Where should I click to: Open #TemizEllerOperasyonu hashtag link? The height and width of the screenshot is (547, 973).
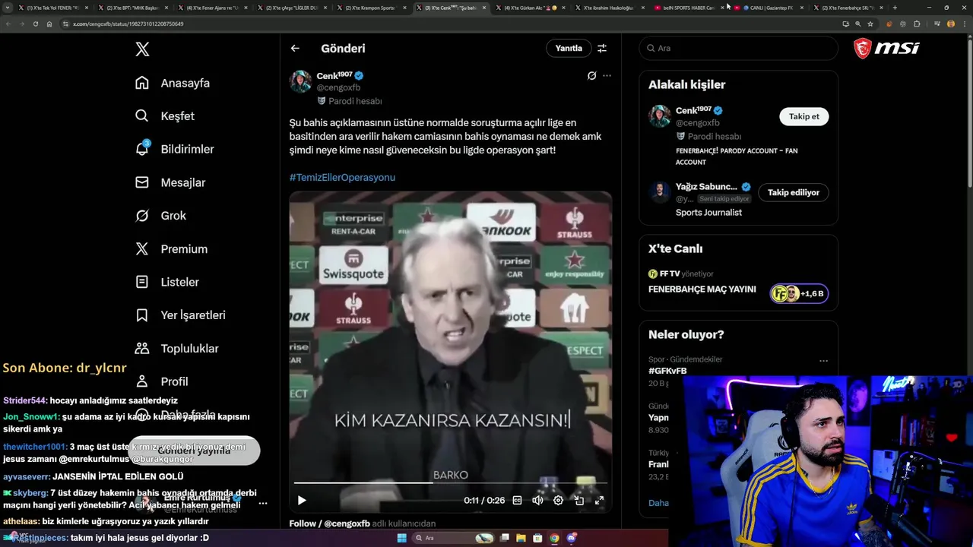pos(342,177)
